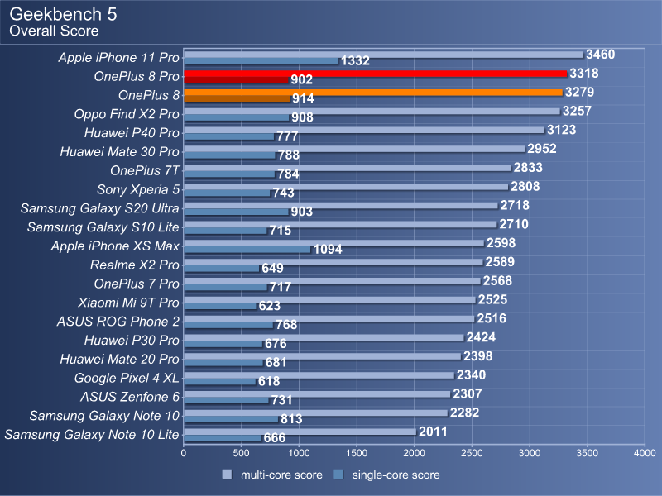The image size is (662, 496).
Task: Click the 'OnePlus 8' row label
Action: (149, 95)
